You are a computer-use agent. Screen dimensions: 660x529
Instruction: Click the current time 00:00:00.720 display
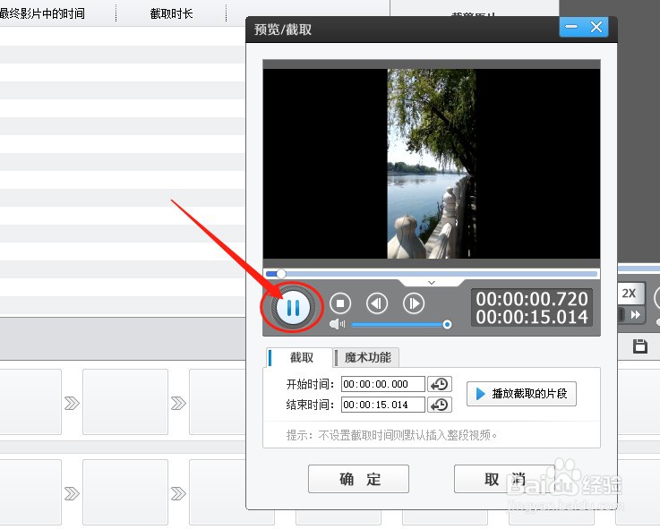coord(532,299)
